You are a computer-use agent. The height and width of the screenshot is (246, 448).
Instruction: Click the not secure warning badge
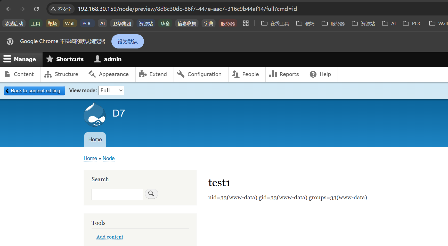click(x=61, y=9)
